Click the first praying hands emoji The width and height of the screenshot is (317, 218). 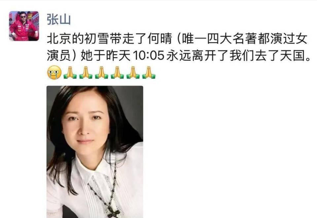point(70,72)
